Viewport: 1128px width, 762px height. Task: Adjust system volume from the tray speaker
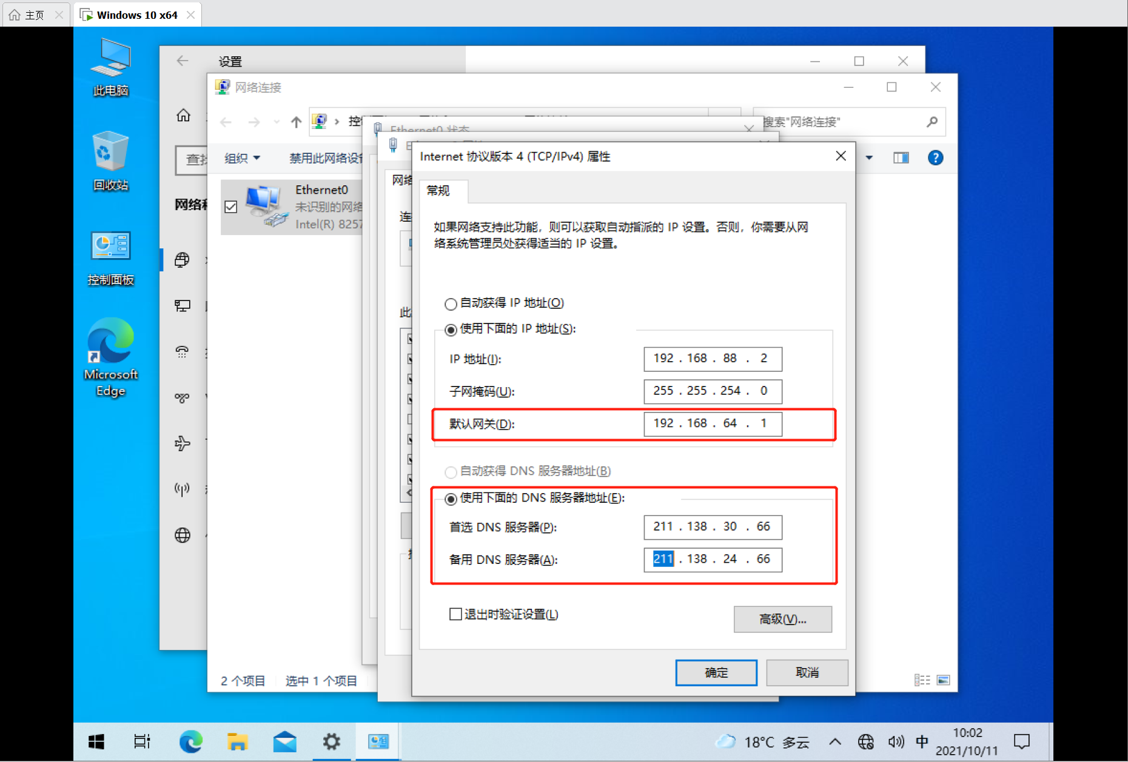[896, 741]
